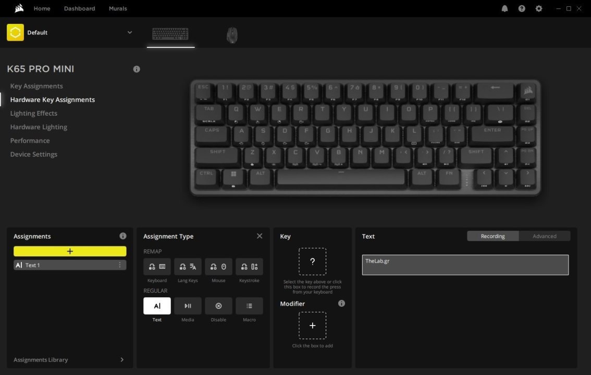Go to Dashboard tab
The height and width of the screenshot is (375, 591).
[80, 8]
